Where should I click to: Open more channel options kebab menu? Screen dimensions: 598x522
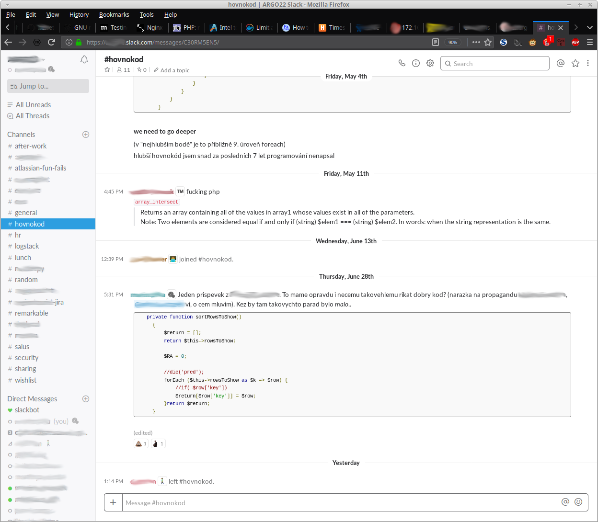[x=588, y=63]
